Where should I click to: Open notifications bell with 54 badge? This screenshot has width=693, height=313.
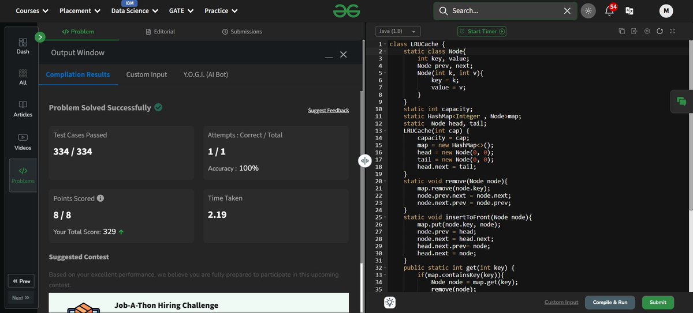pos(609,10)
